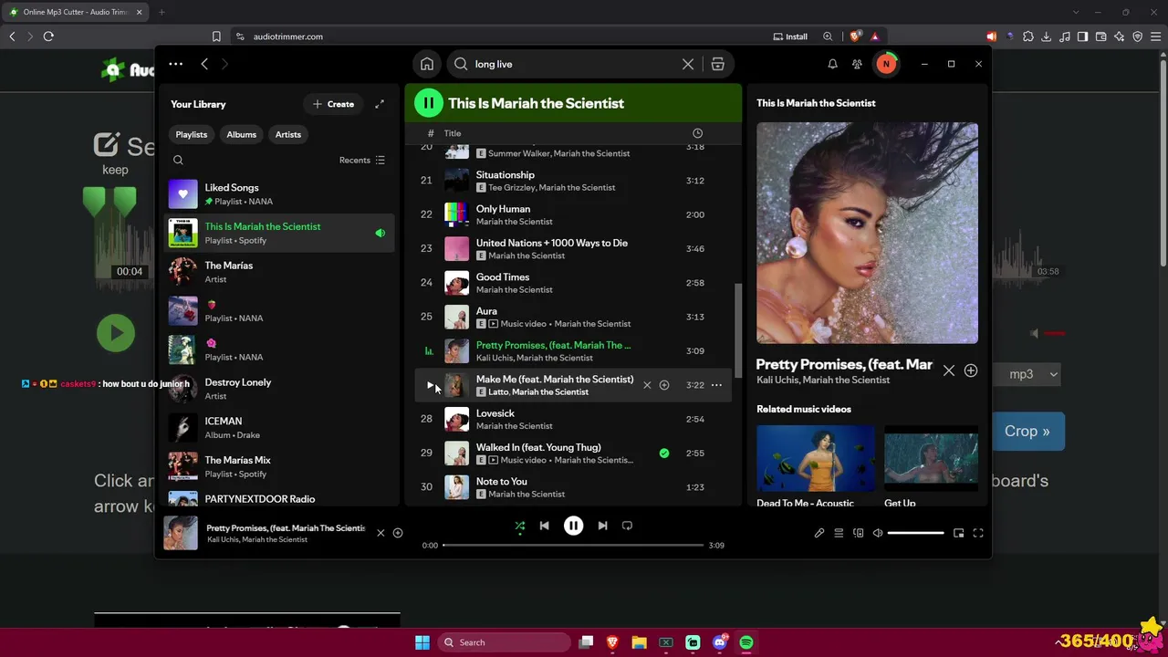This screenshot has width=1168, height=657.
Task: Go to Spotify Home via house icon
Action: 427,64
